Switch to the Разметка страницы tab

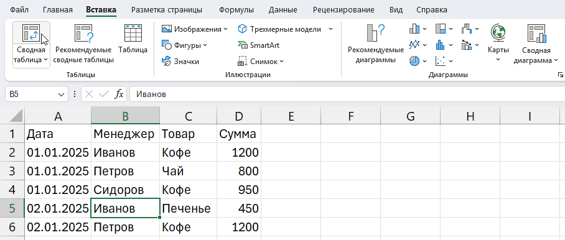click(167, 10)
